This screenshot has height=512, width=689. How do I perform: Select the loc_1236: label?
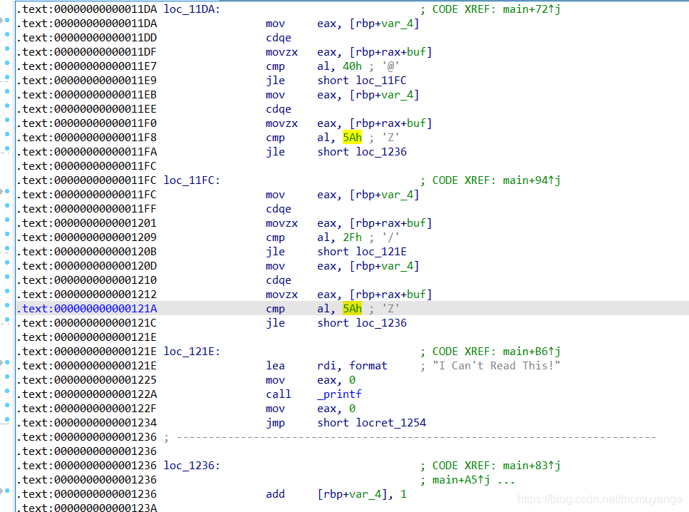coord(192,466)
